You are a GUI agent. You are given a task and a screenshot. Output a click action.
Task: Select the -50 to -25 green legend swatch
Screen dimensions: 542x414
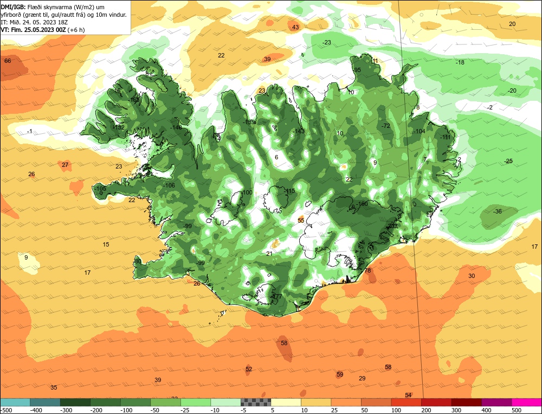click(x=165, y=402)
